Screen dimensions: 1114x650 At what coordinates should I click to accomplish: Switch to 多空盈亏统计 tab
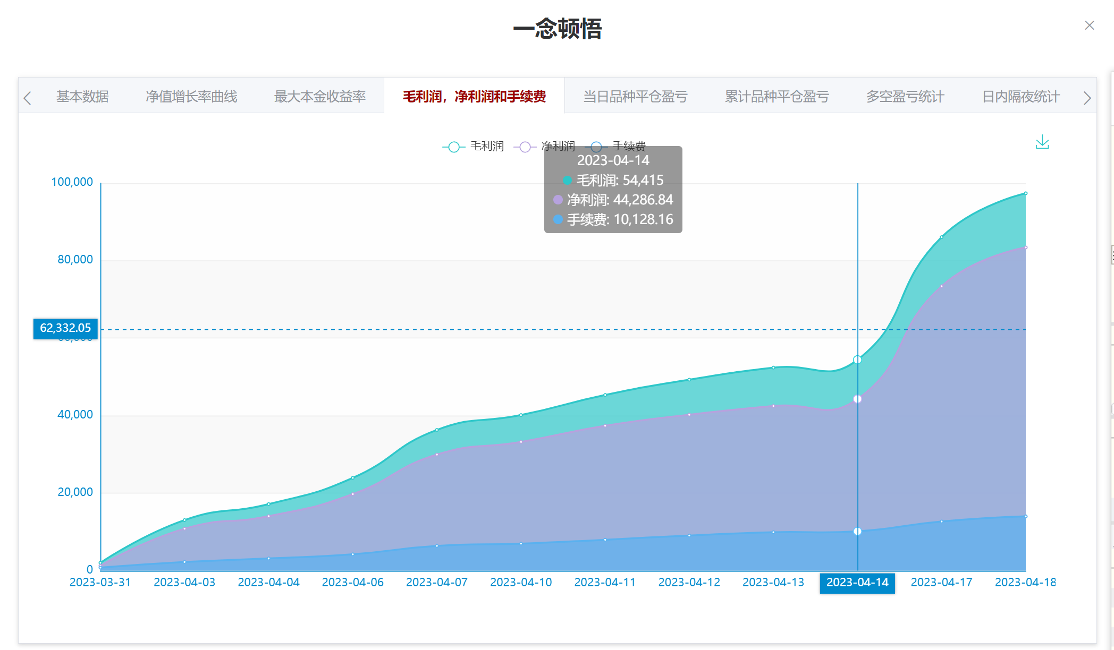(x=905, y=97)
